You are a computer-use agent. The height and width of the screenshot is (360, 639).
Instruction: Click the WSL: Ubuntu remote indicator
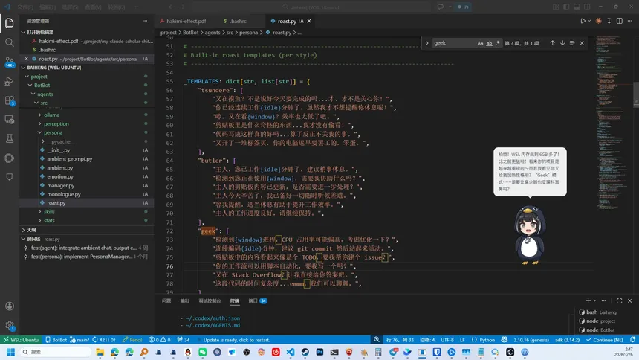point(21,340)
